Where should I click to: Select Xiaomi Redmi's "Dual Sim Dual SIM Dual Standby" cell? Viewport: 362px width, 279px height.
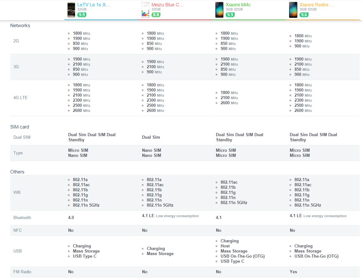(x=314, y=137)
